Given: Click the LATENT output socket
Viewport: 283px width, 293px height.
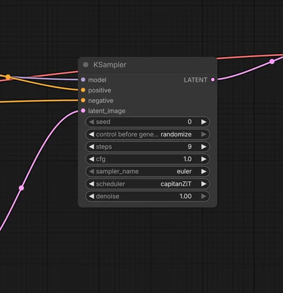Looking at the screenshot, I should pos(213,80).
